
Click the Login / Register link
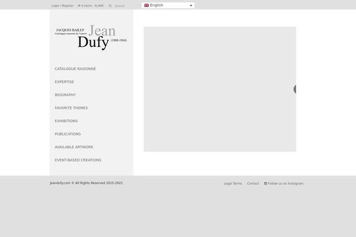tap(62, 6)
